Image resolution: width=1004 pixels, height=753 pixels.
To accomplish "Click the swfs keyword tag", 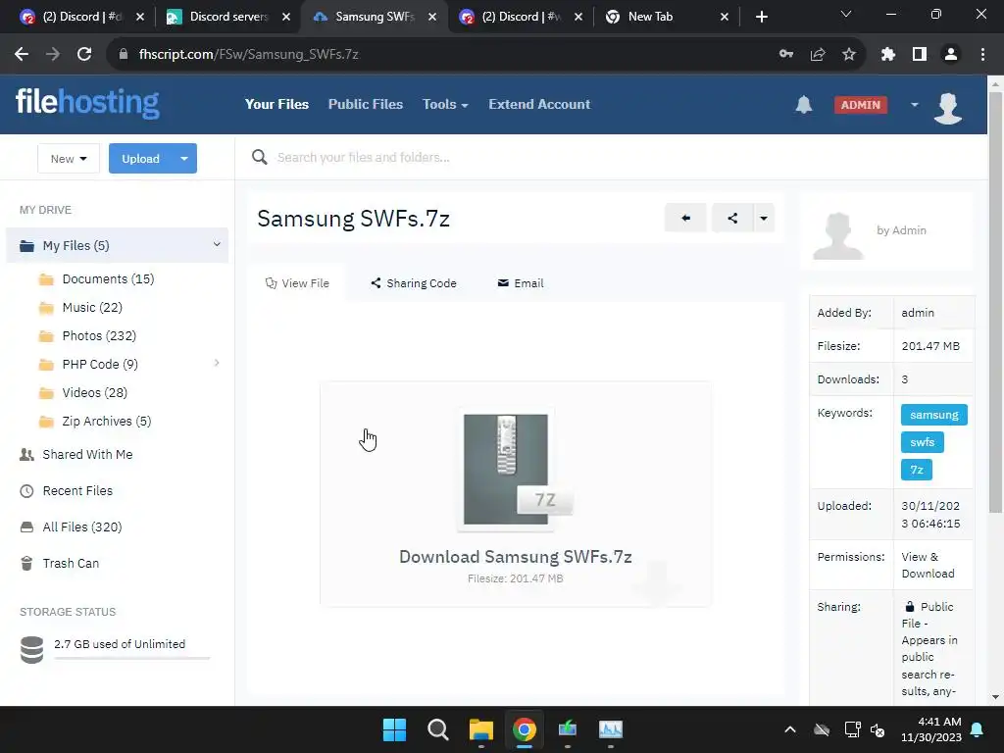I will pyautogui.click(x=922, y=442).
